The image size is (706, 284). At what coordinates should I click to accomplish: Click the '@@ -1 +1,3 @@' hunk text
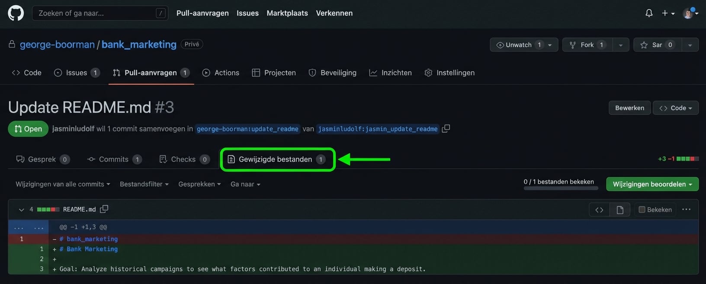[83, 227]
